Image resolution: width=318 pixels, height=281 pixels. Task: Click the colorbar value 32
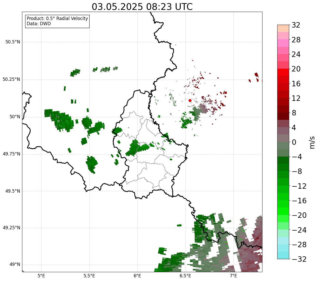pyautogui.click(x=296, y=25)
